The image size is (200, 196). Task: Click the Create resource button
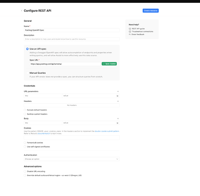(x=150, y=11)
